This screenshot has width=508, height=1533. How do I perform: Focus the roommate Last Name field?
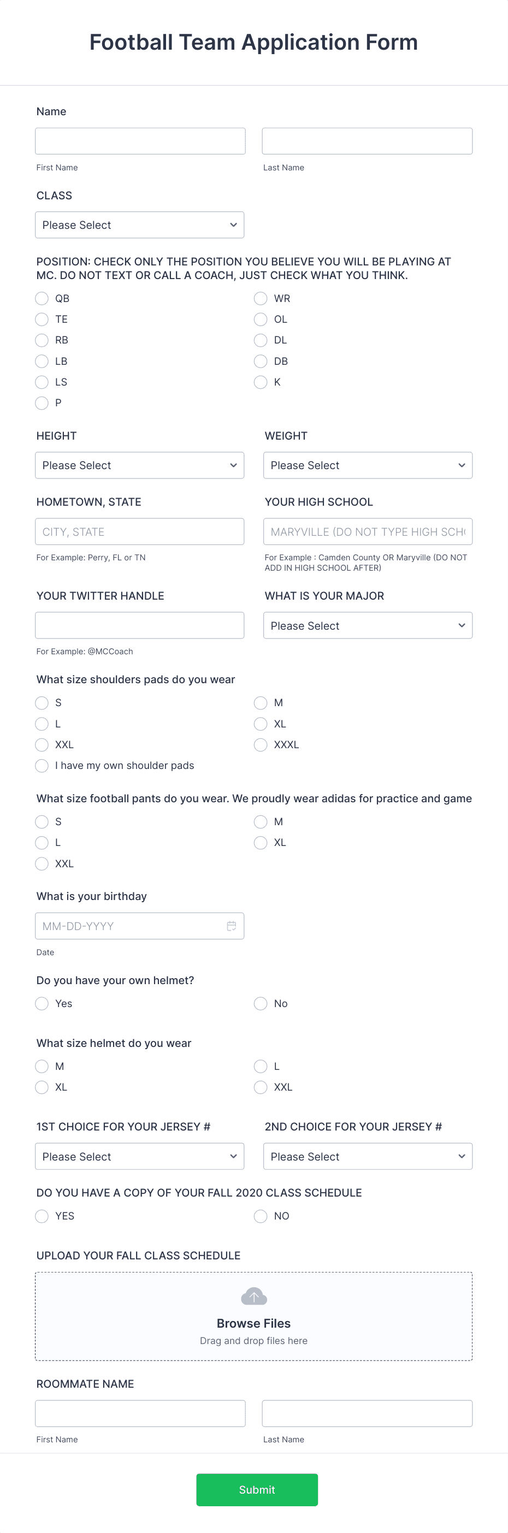coord(367,1413)
